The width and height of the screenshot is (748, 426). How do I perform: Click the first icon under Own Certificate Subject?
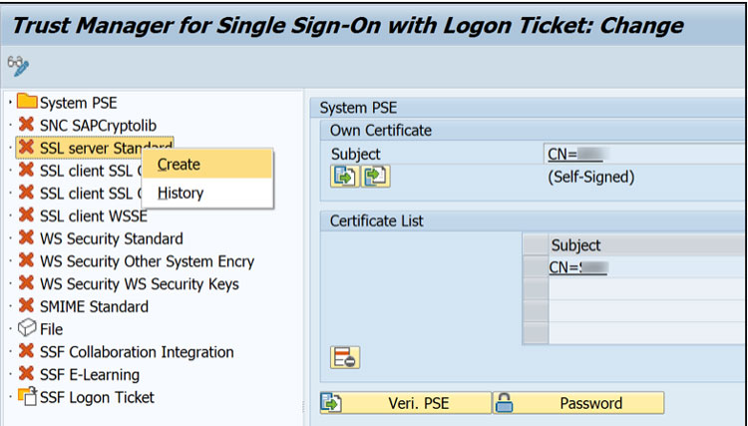[x=344, y=177]
